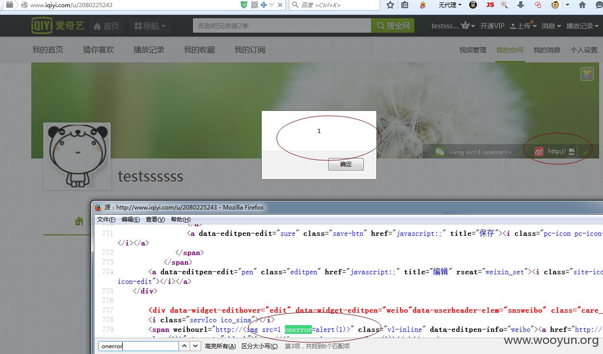The image size is (603, 354).
Task: Click the skull face extension icon
Action: 473,5
